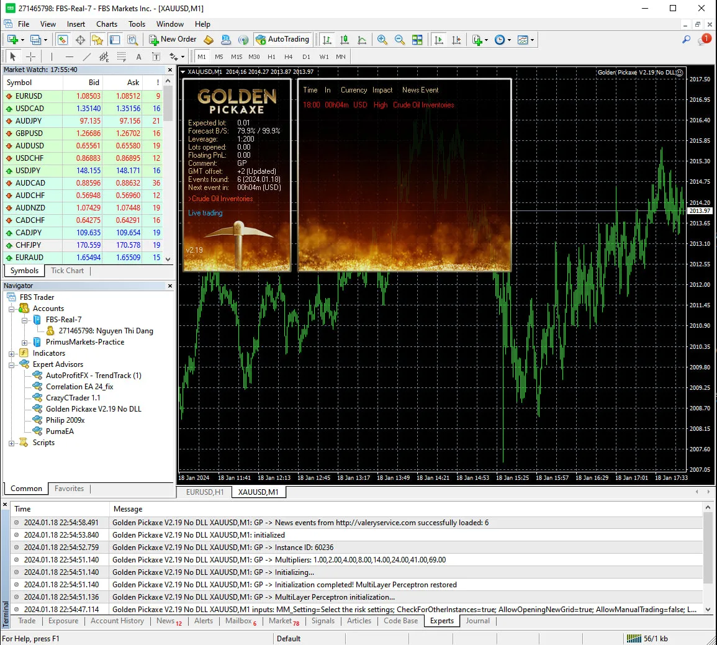The width and height of the screenshot is (717, 645).
Task: Open notifications chat bubble with badge
Action: pyautogui.click(x=704, y=39)
